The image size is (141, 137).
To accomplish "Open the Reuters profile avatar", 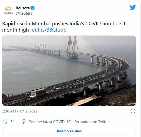I will [x=8, y=10].
